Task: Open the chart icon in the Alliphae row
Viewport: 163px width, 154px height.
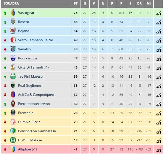Action: coord(158,150)
